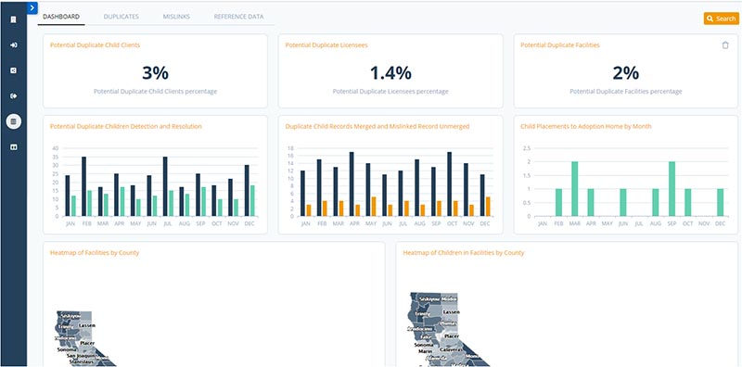Click the sign-in arrow sidebar icon
The width and height of the screenshot is (742, 367).
click(14, 44)
